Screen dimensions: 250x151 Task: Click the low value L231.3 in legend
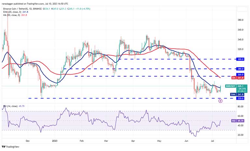[63, 9]
